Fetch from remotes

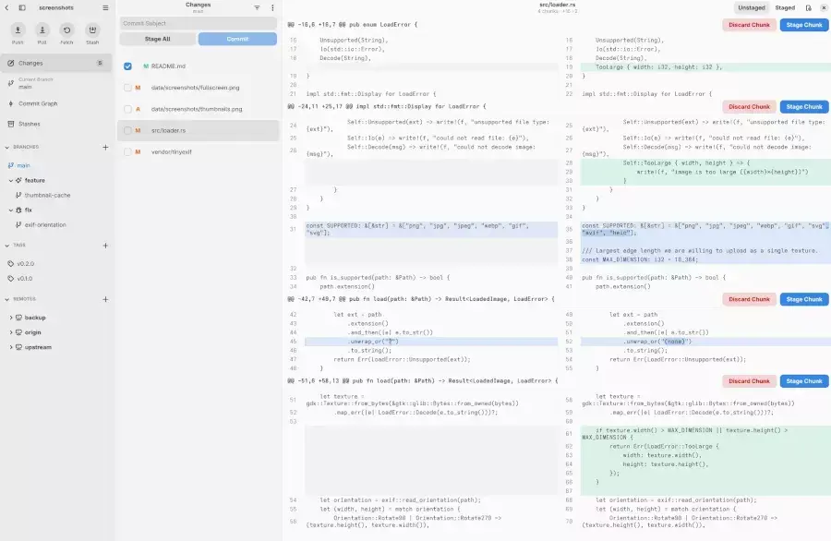(66, 30)
